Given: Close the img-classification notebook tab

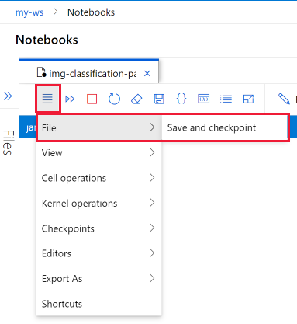Looking at the screenshot, I should coord(147,74).
